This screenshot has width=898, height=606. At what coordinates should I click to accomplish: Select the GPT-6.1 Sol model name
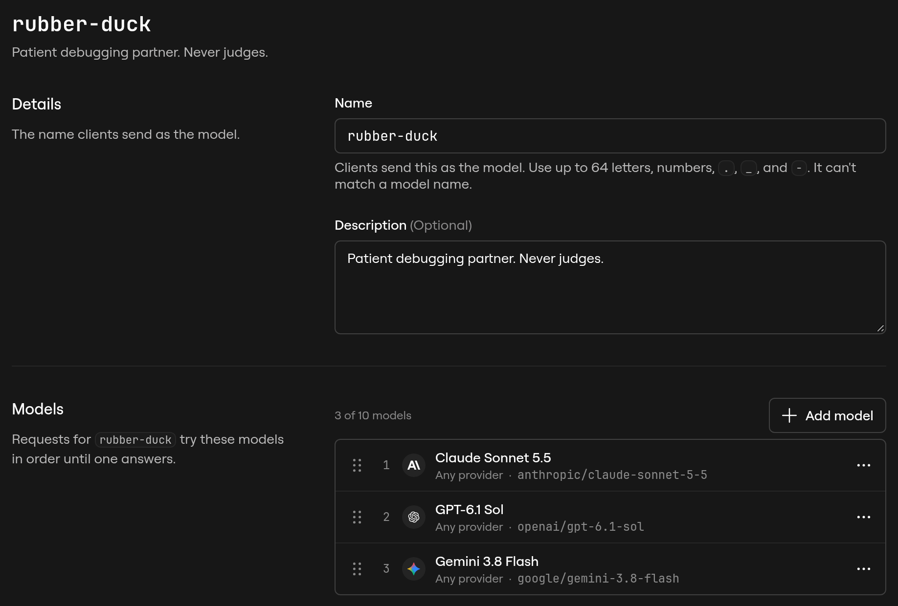pyautogui.click(x=470, y=510)
